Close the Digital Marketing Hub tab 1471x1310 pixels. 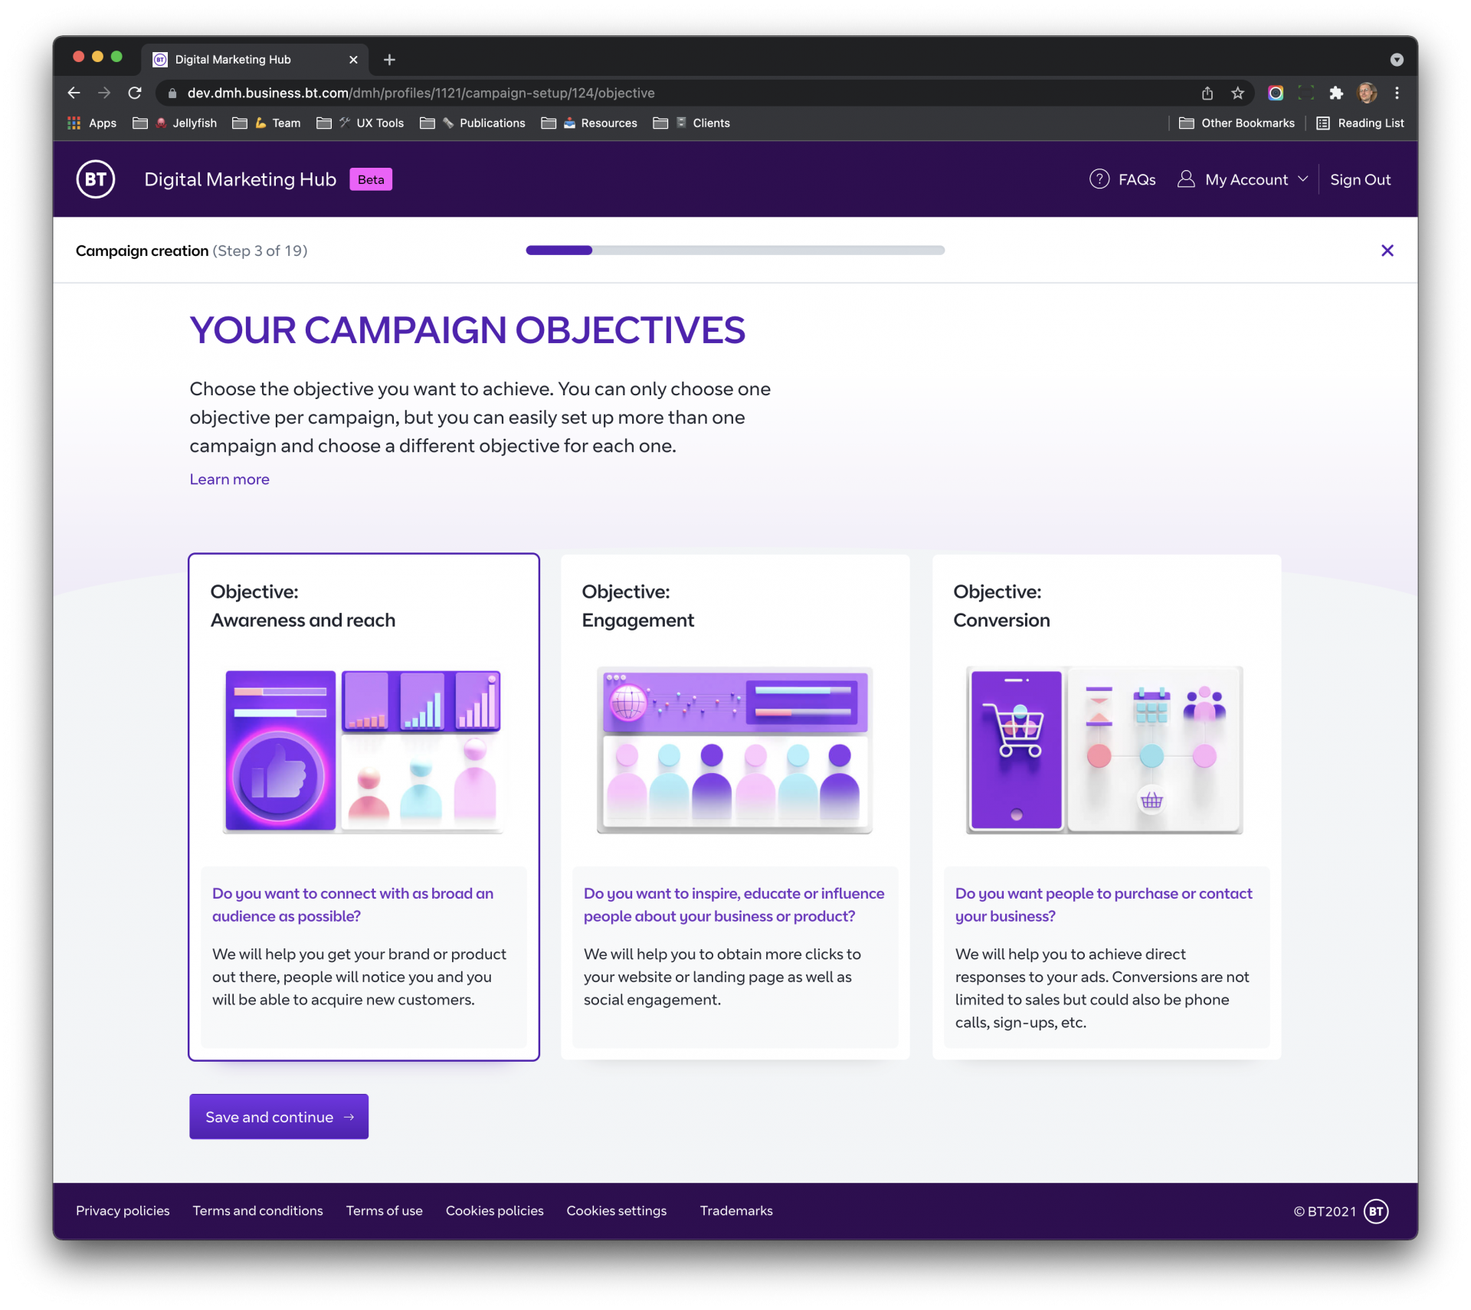(353, 60)
